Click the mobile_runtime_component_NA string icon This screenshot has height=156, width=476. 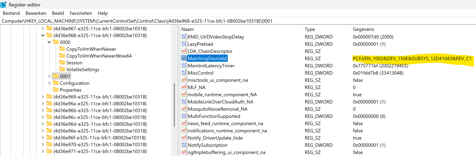click(184, 94)
